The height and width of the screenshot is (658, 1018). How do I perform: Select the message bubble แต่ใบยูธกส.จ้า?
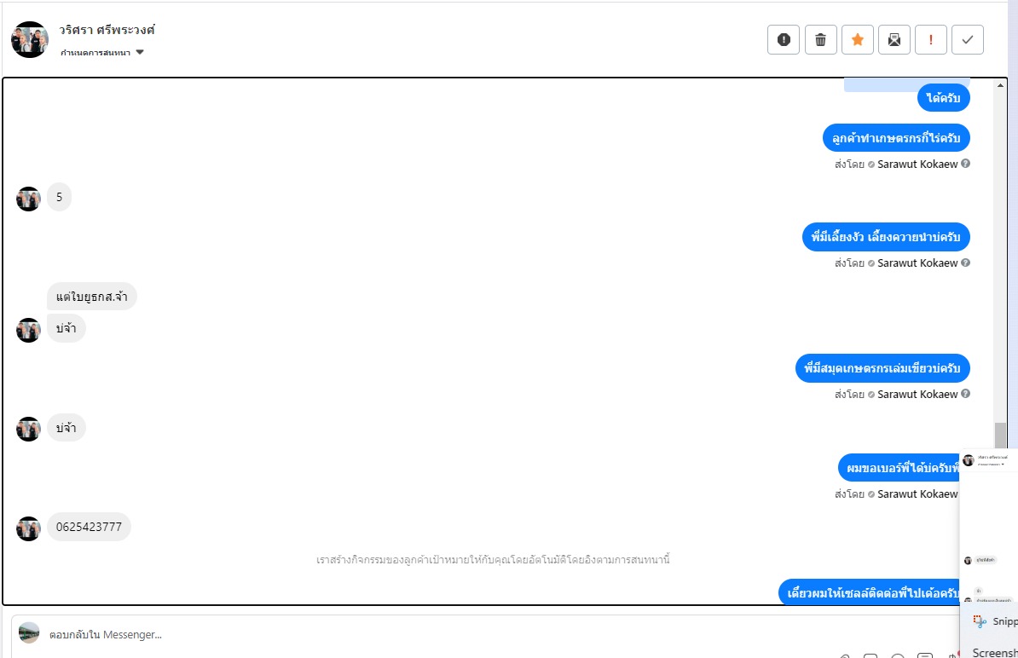click(92, 297)
